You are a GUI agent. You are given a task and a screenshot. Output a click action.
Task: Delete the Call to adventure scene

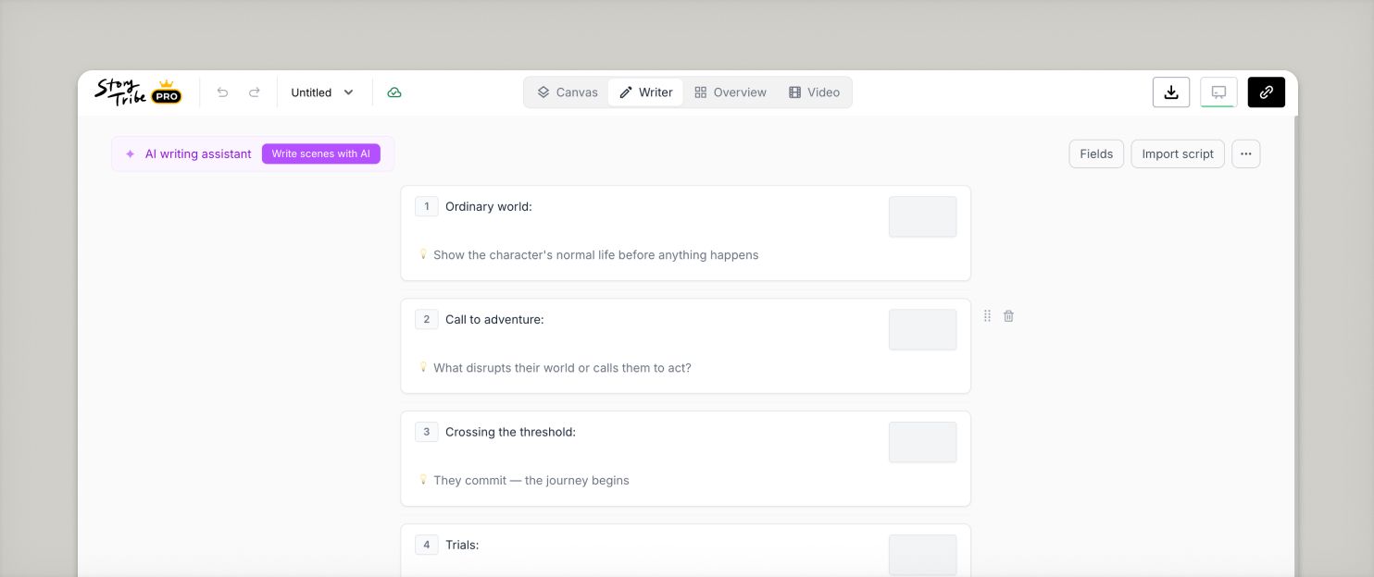point(1008,315)
